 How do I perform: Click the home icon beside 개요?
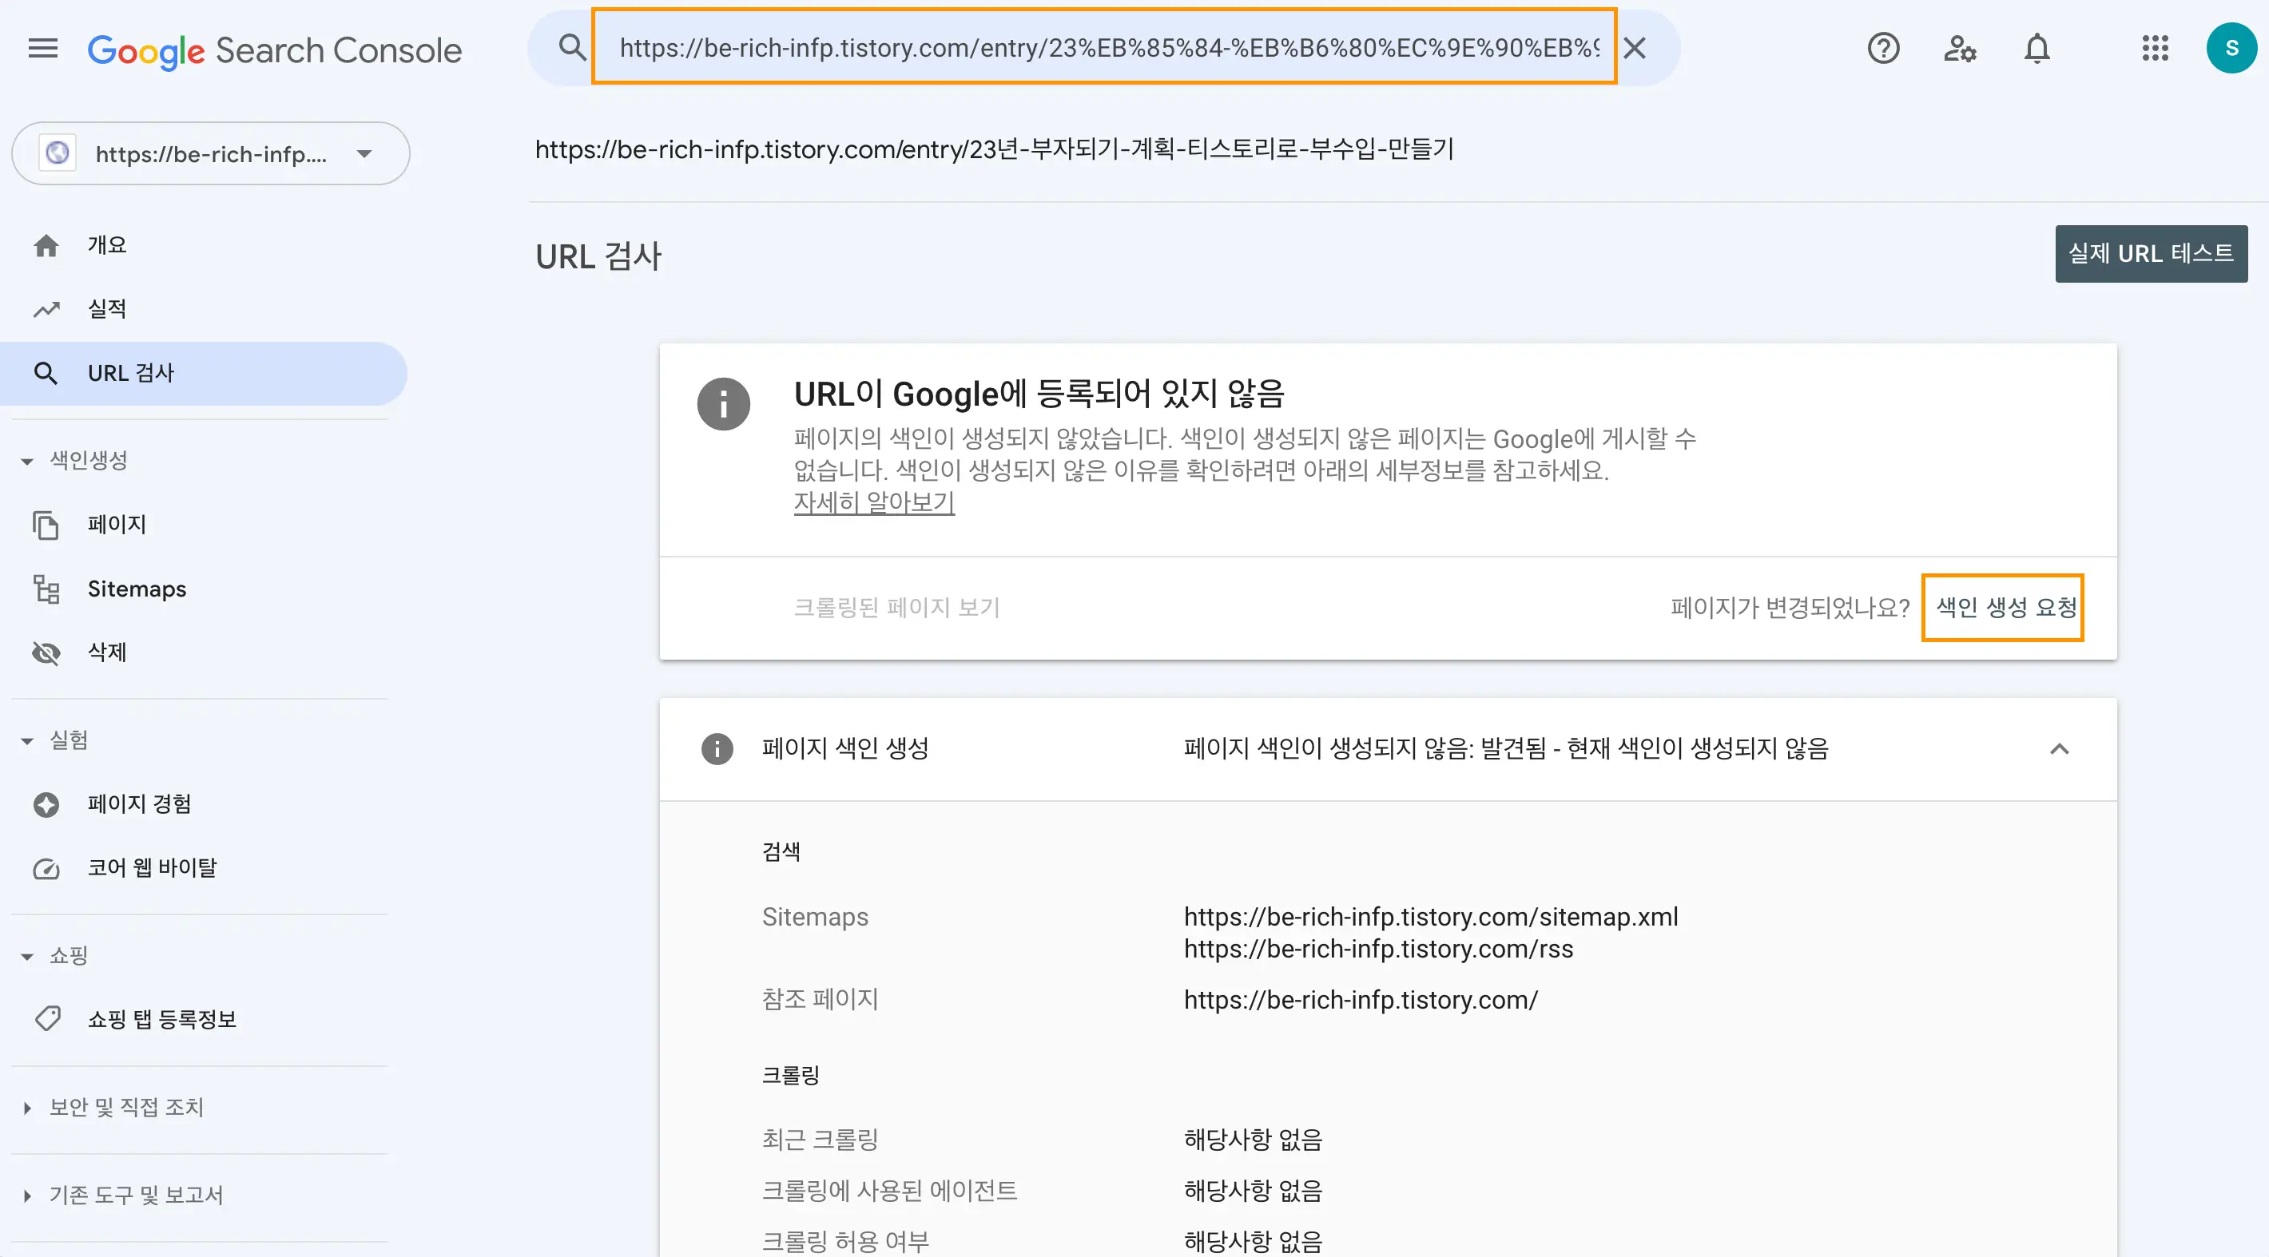(46, 244)
